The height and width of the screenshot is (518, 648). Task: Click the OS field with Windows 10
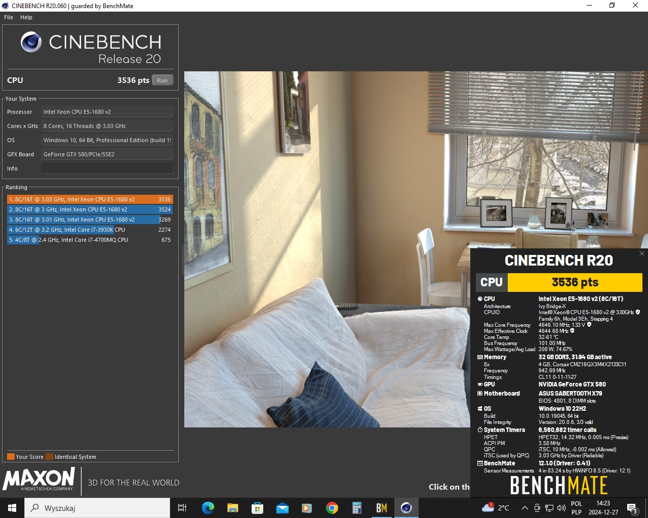coord(107,140)
